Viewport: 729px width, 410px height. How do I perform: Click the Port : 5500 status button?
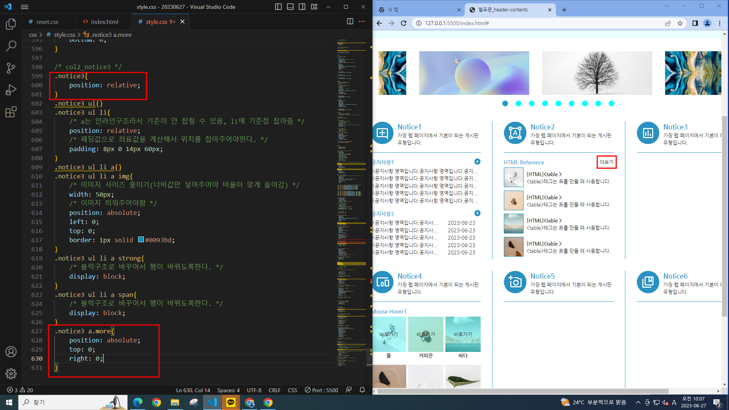click(321, 390)
